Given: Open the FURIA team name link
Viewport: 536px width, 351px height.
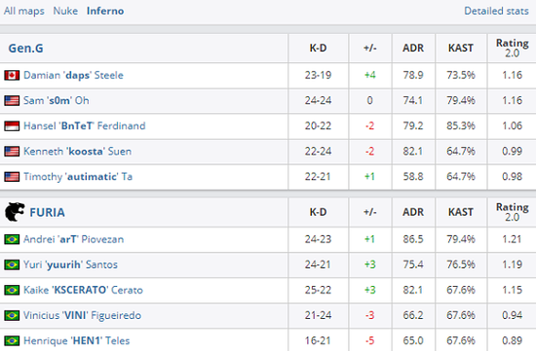Looking at the screenshot, I should tap(47, 213).
